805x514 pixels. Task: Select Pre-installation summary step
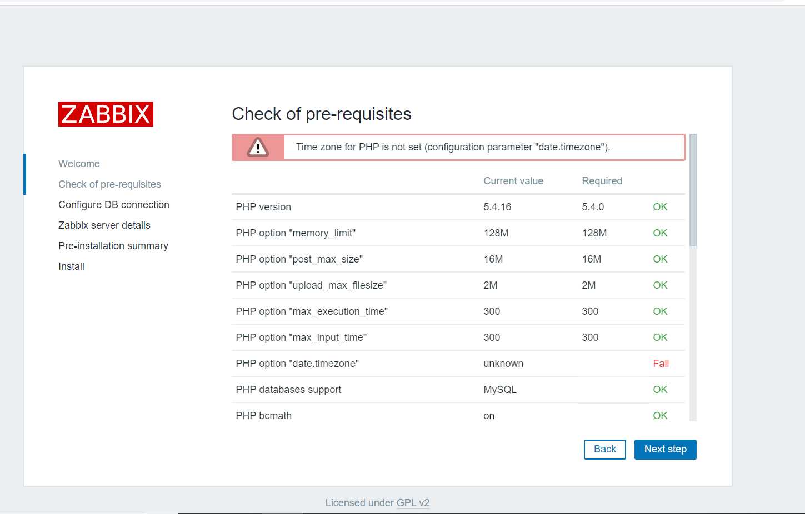[113, 246]
